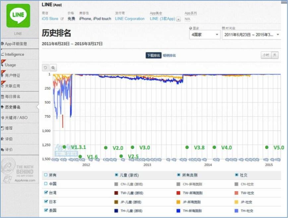Uncheck the 日本 country checkbox
288x218 pixels.
pos(46,201)
